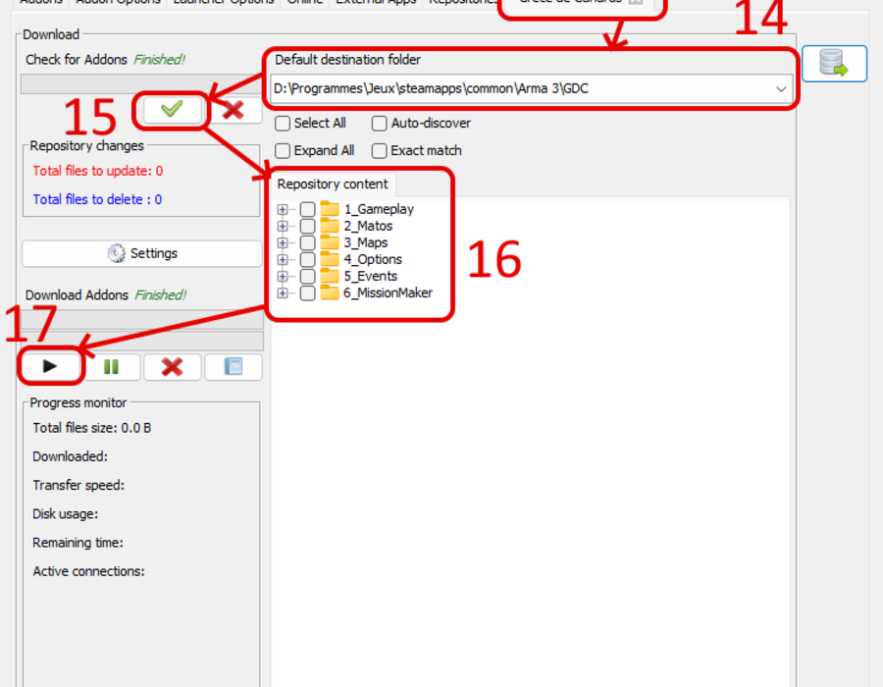Viewport: 883px width, 687px height.
Task: Select the 4_Options folder checkbox
Action: 307,260
